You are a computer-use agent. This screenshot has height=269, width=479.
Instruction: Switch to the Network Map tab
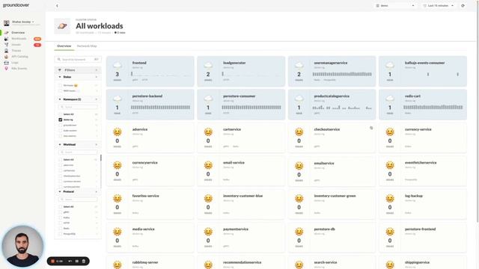click(87, 46)
